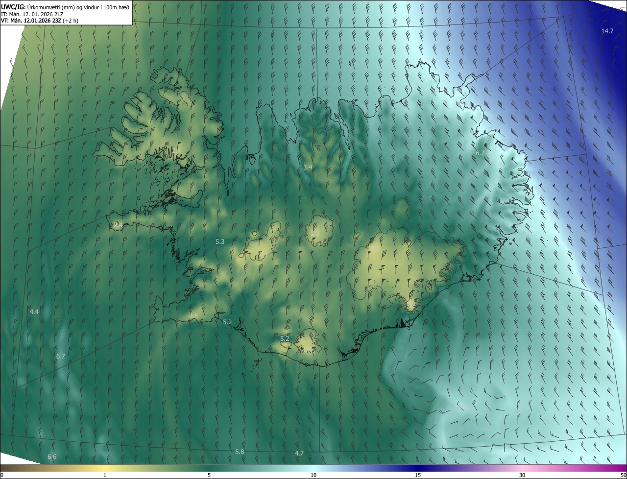Click the 5.3 value label in west Iceland
Screen dimensions: 627x479
(220, 242)
